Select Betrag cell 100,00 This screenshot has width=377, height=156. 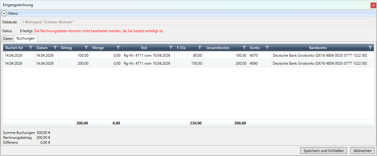[x=75, y=55]
